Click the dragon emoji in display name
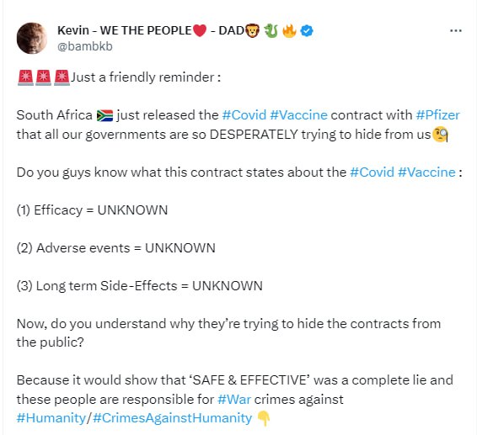This screenshot has height=435, width=477. 271,30
